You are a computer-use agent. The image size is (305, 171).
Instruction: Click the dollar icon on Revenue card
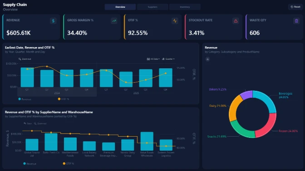(53, 21)
